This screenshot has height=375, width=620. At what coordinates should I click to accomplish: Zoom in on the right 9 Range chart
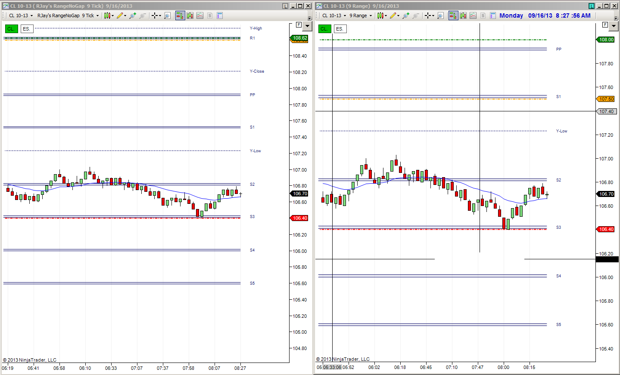coord(406,15)
